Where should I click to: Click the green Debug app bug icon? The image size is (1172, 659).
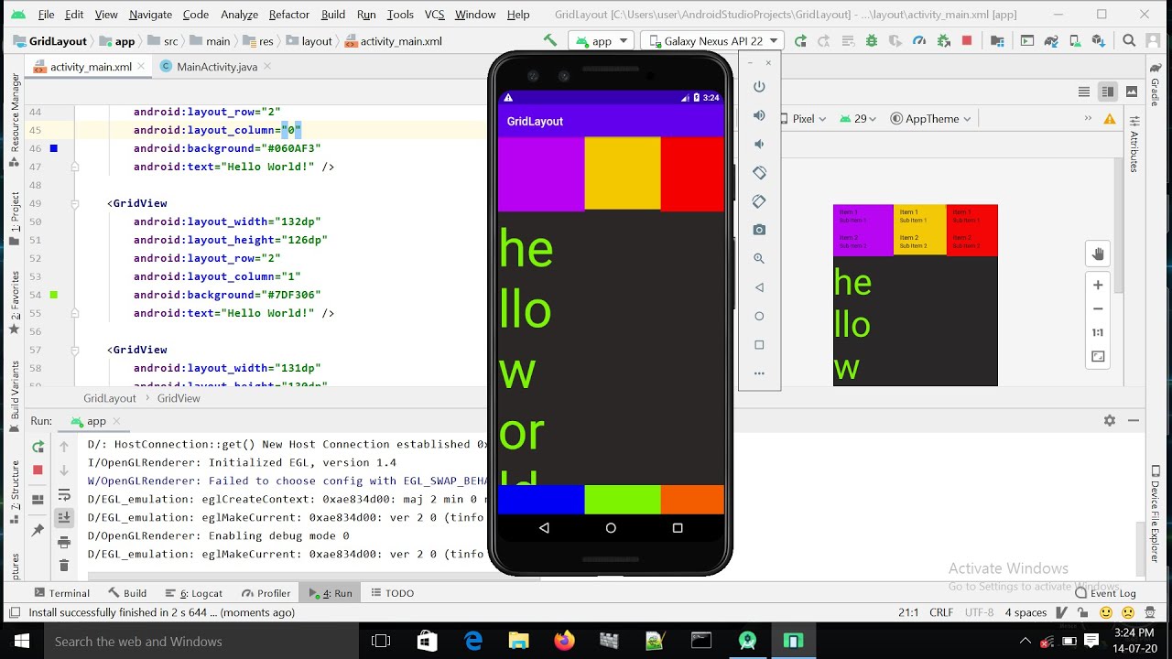(871, 41)
